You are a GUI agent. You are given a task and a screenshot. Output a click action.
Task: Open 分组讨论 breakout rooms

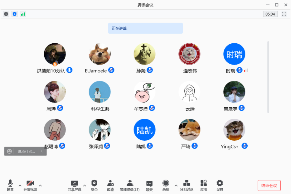(x=187, y=185)
